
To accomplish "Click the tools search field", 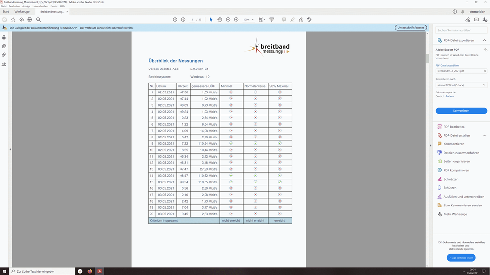I will [461, 30].
